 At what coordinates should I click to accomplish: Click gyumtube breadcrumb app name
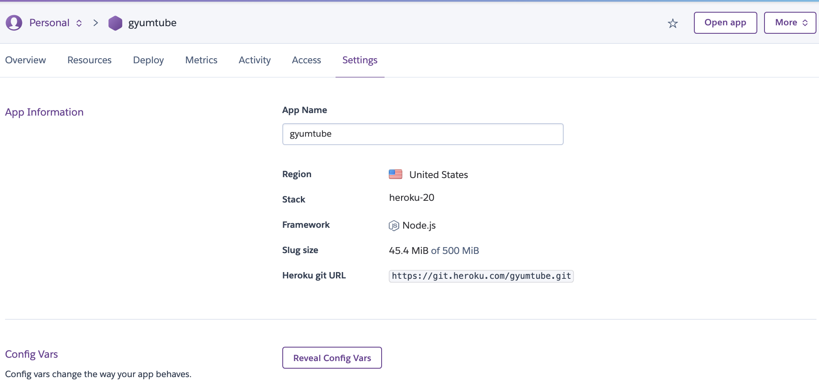click(152, 23)
